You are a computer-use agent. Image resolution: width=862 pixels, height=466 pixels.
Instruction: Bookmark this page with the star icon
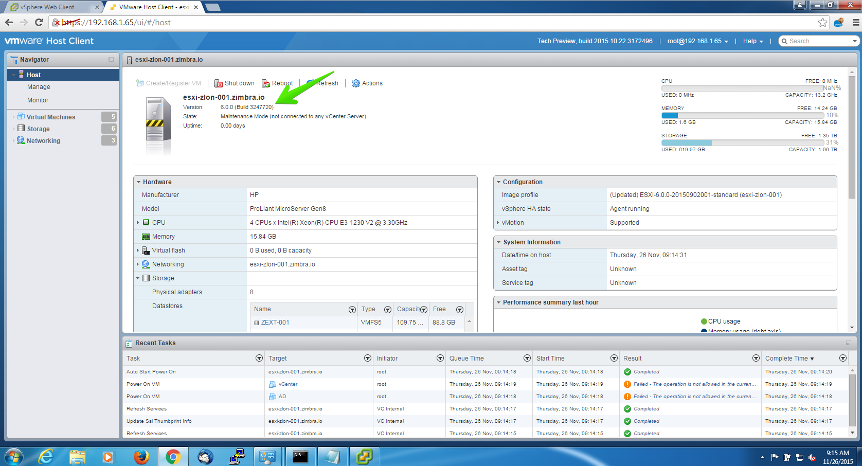coord(823,22)
